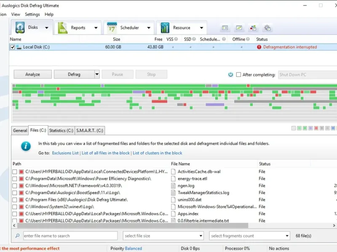Click the ActivitiesCache.db-wal file icon
The width and height of the screenshot is (337, 252).
173,172
